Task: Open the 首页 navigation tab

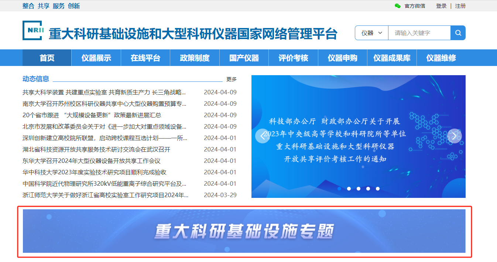Action: pos(47,58)
